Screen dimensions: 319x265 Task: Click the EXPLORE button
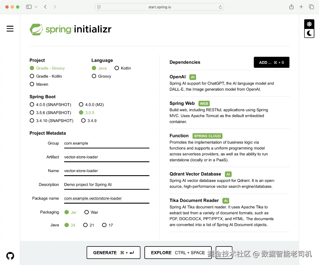(x=178, y=253)
